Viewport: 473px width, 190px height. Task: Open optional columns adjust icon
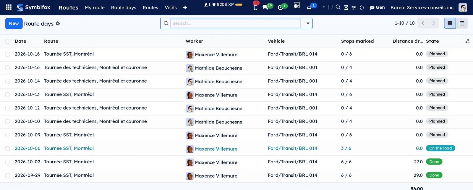pyautogui.click(x=467, y=41)
